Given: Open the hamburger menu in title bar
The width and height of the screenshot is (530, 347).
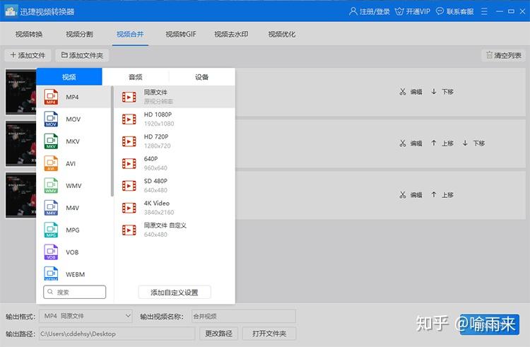Looking at the screenshot, I should [484, 11].
